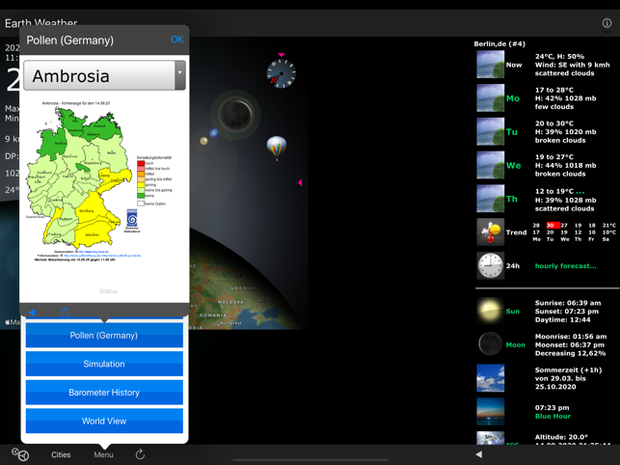
Task: Open Tuesday forecast weather icon
Action: click(490, 132)
